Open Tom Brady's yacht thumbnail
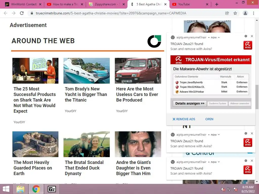This screenshot has width=259, height=194. (x=87, y=71)
